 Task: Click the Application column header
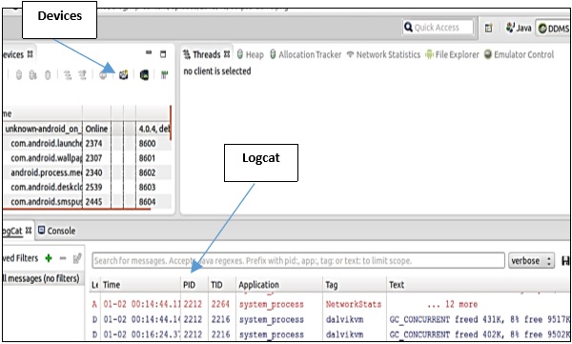coord(279,285)
